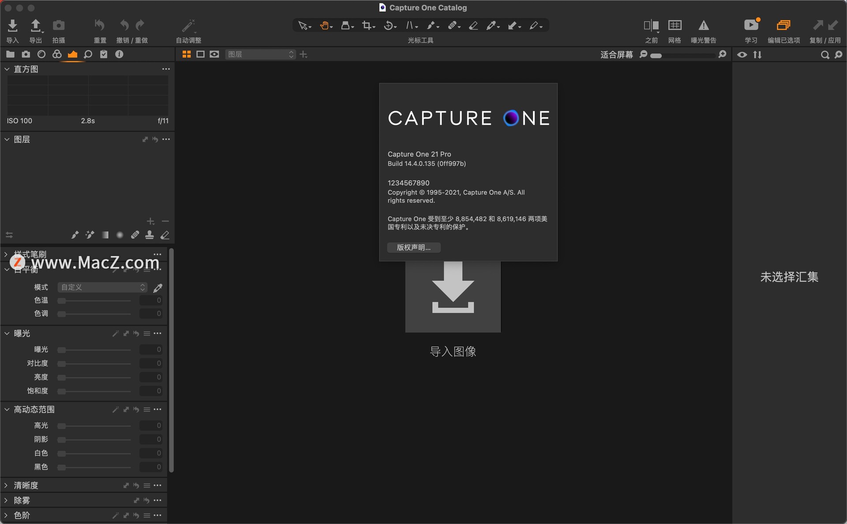Select the pan hand cursor tool
Viewport: 847px width, 524px height.
point(326,26)
